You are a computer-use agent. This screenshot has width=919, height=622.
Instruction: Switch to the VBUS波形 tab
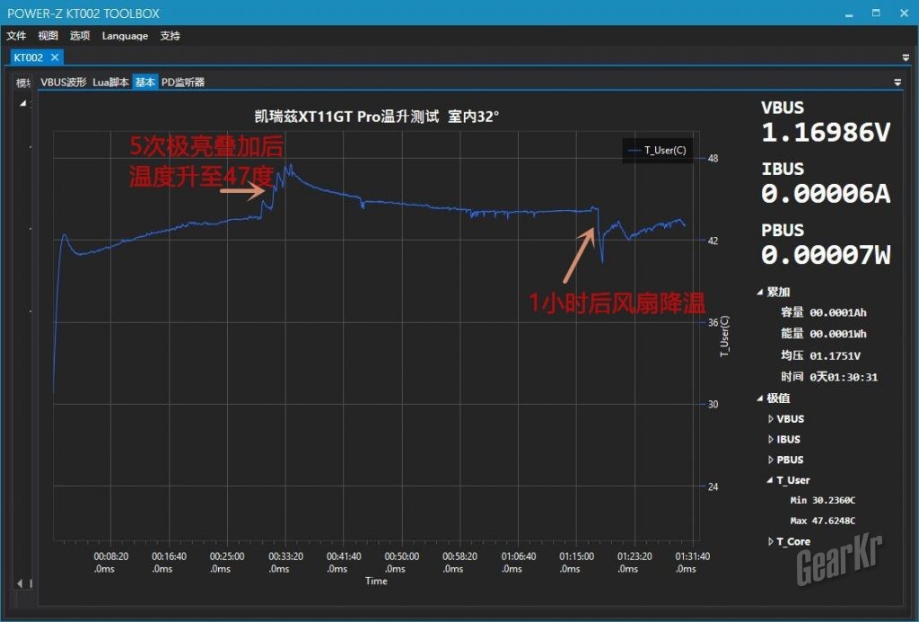click(x=64, y=82)
